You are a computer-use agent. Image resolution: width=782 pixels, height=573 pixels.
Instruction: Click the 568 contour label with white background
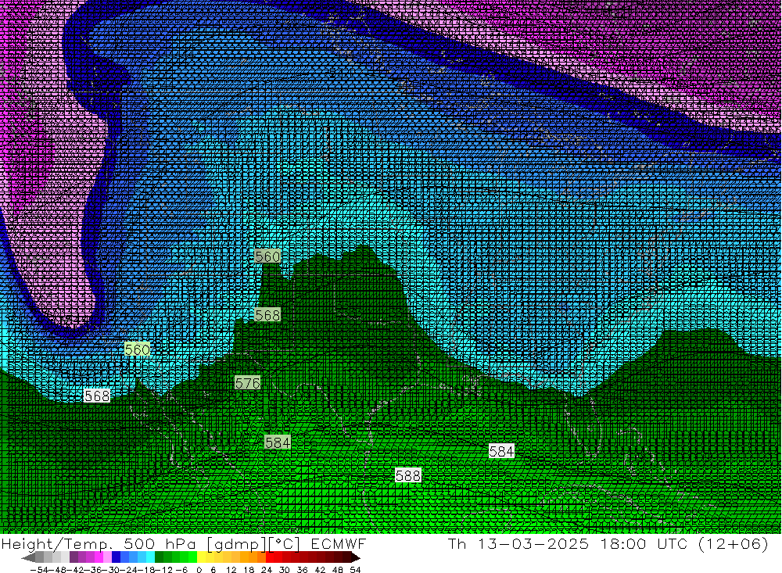point(97,396)
